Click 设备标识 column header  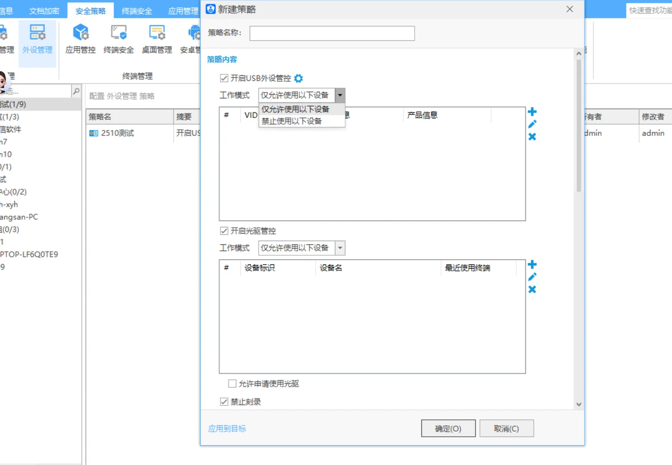[278, 268]
